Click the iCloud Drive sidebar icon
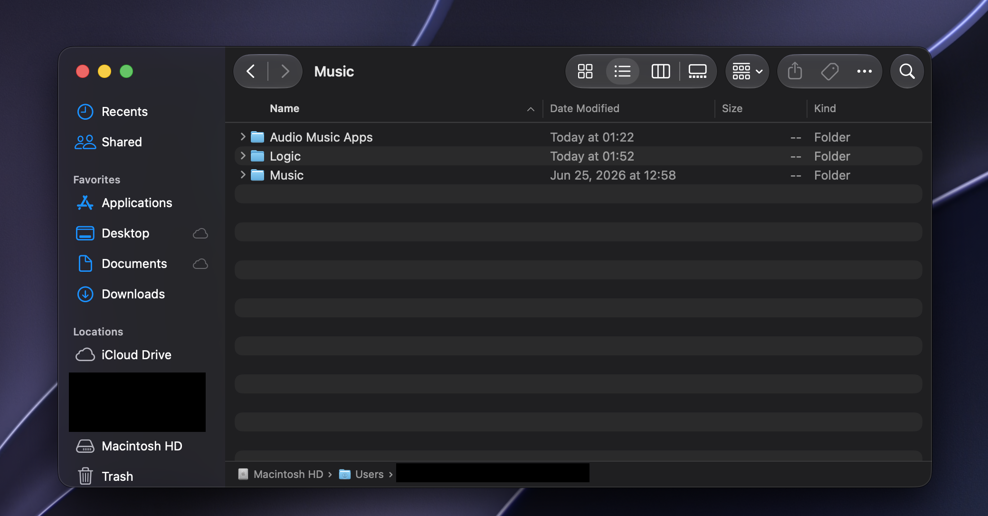 pos(85,354)
